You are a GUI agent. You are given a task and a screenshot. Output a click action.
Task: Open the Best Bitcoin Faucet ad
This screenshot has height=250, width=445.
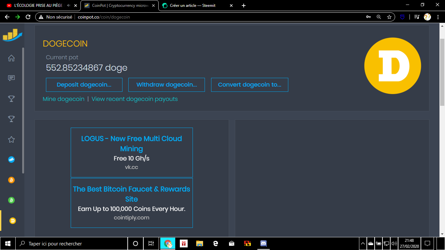132,203
